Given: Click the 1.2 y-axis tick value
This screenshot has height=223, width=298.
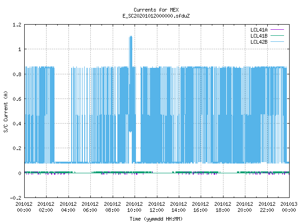Looking at the screenshot, I should pos(17,25).
